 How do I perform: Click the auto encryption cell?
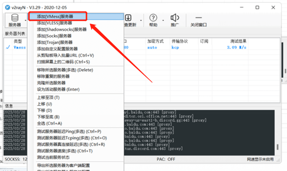[x=152, y=47]
